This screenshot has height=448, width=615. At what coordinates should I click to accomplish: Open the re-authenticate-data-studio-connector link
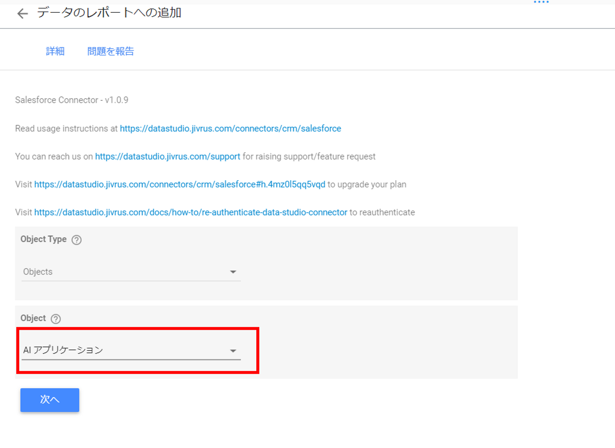(x=191, y=212)
